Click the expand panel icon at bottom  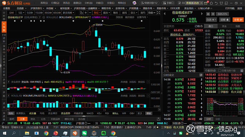[x=158, y=119]
